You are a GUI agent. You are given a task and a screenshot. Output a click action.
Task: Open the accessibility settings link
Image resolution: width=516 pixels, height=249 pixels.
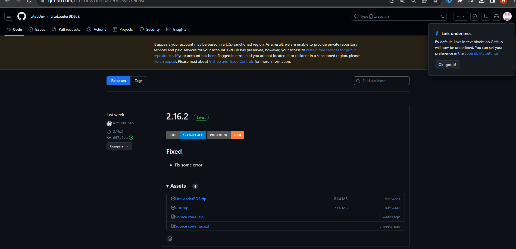coord(481,53)
